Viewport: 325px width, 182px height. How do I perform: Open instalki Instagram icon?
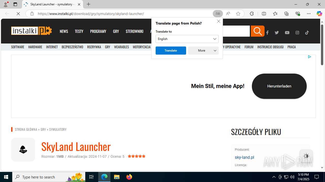297,33
